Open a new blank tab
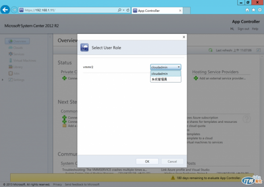This screenshot has height=187, width=264. [x=187, y=11]
